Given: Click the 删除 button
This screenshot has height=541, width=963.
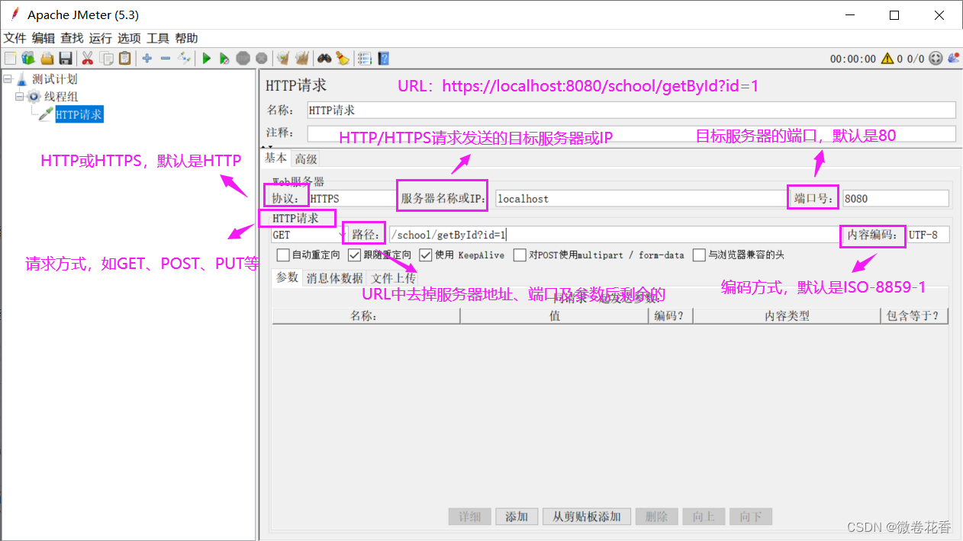Looking at the screenshot, I should point(656,517).
